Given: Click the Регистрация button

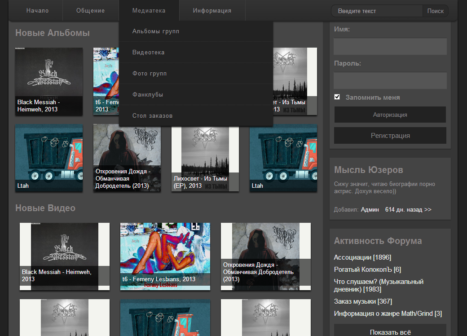Looking at the screenshot, I should (x=390, y=136).
